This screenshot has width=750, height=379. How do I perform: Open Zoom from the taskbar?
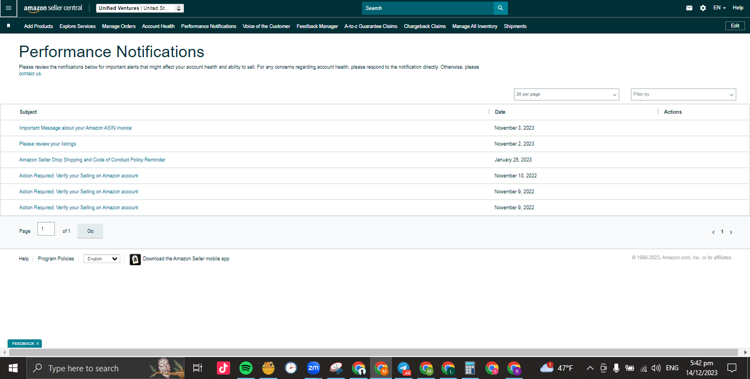pyautogui.click(x=314, y=368)
